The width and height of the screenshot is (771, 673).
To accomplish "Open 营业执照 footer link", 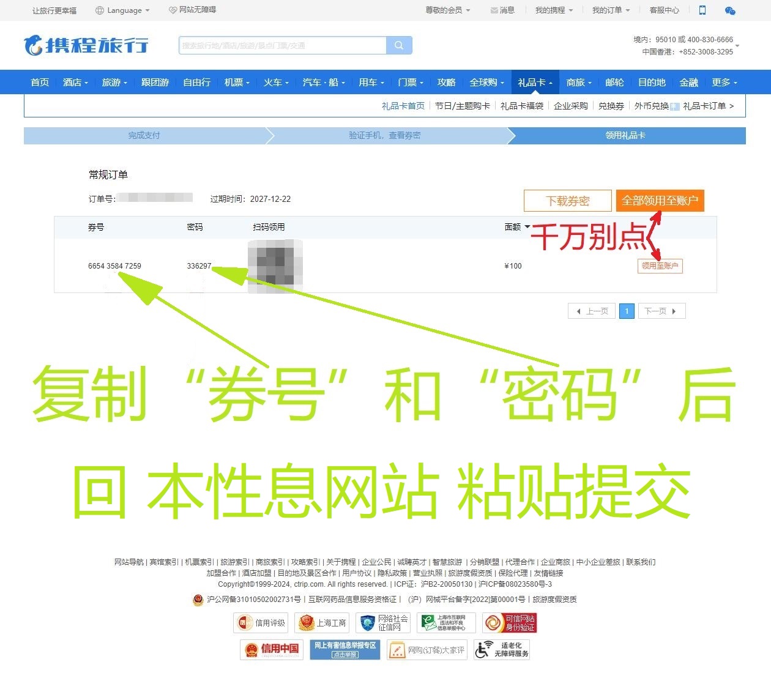I will [428, 573].
